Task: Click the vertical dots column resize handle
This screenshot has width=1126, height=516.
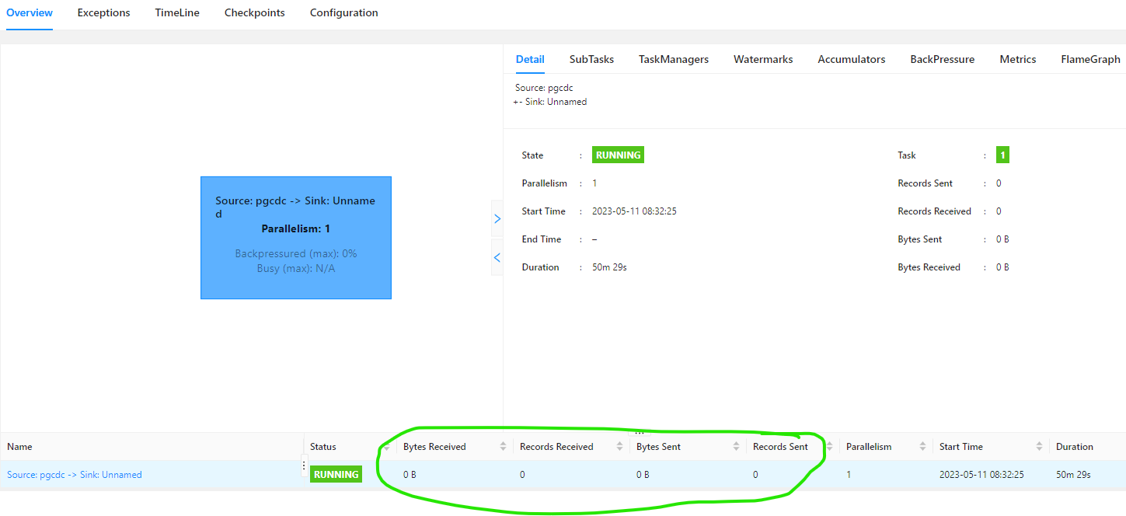Action: [304, 466]
